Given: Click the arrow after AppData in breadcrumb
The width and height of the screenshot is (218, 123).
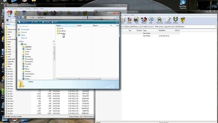Looking at the screenshot, I should point(45,17).
